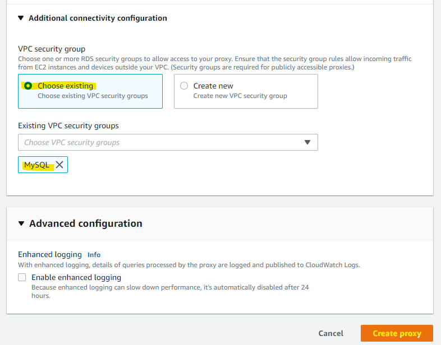441x345 pixels.
Task: Select the Choose existing radio button
Action: (x=27, y=86)
